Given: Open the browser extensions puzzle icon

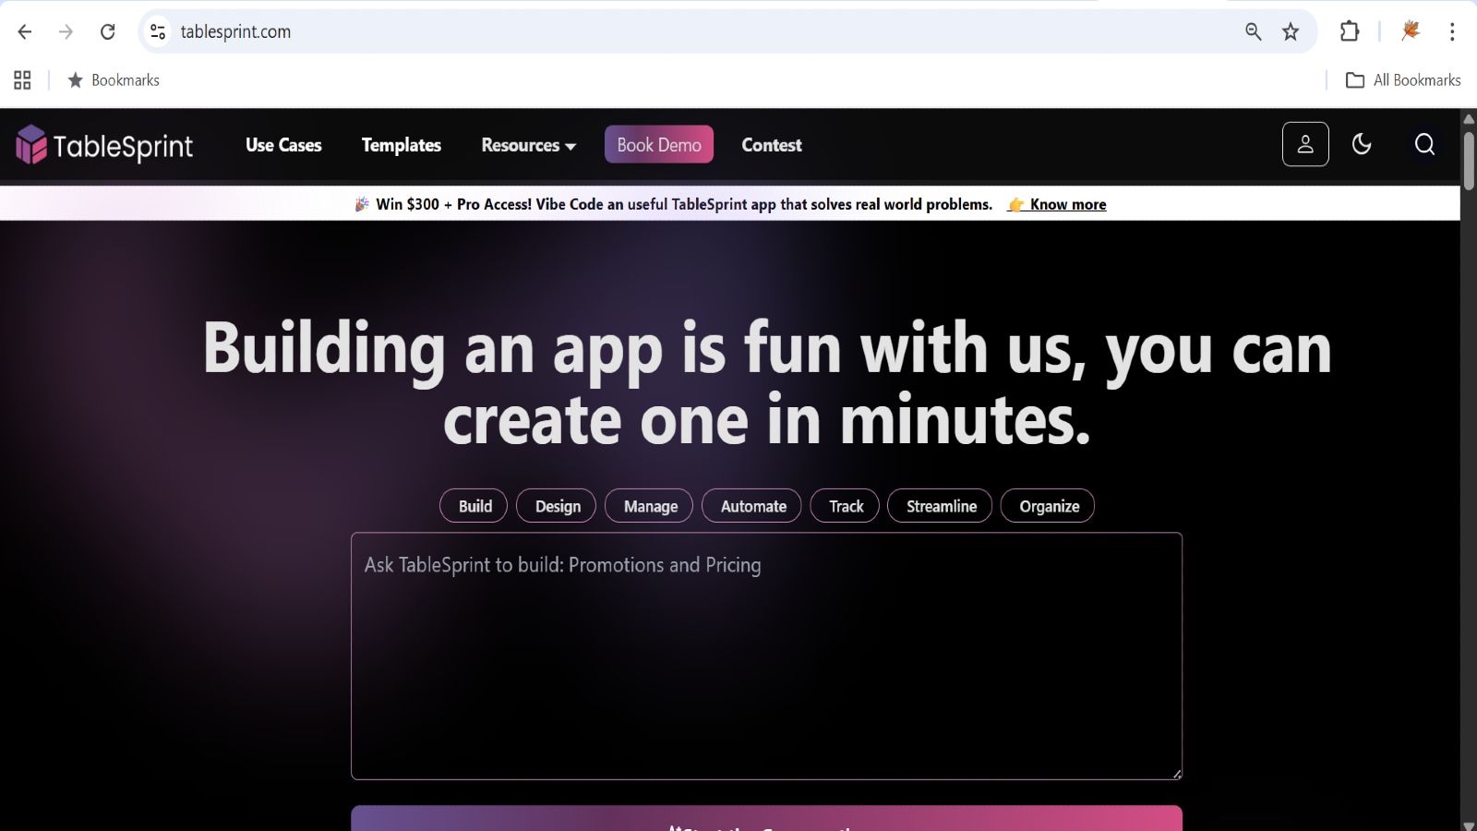Looking at the screenshot, I should [x=1350, y=31].
